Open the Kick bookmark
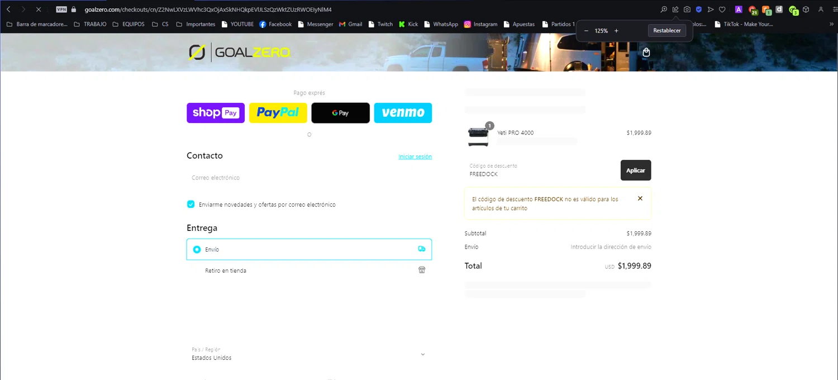 point(408,24)
